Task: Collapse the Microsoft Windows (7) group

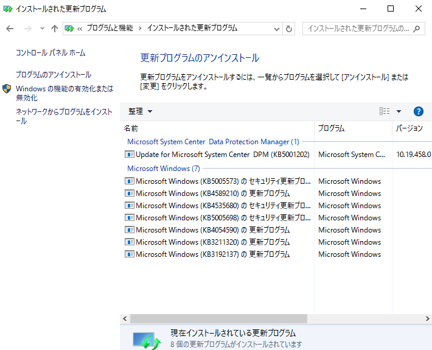Action: pyautogui.click(x=164, y=169)
